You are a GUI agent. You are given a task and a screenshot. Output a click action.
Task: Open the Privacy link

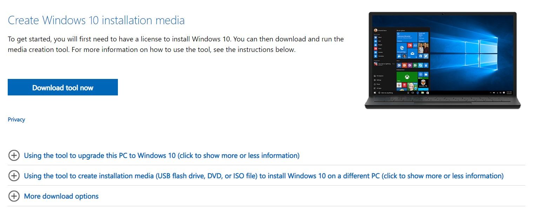(x=16, y=119)
